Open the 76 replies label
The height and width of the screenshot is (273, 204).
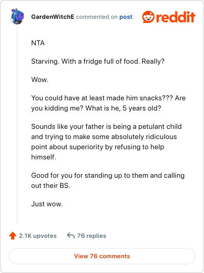(x=92, y=236)
